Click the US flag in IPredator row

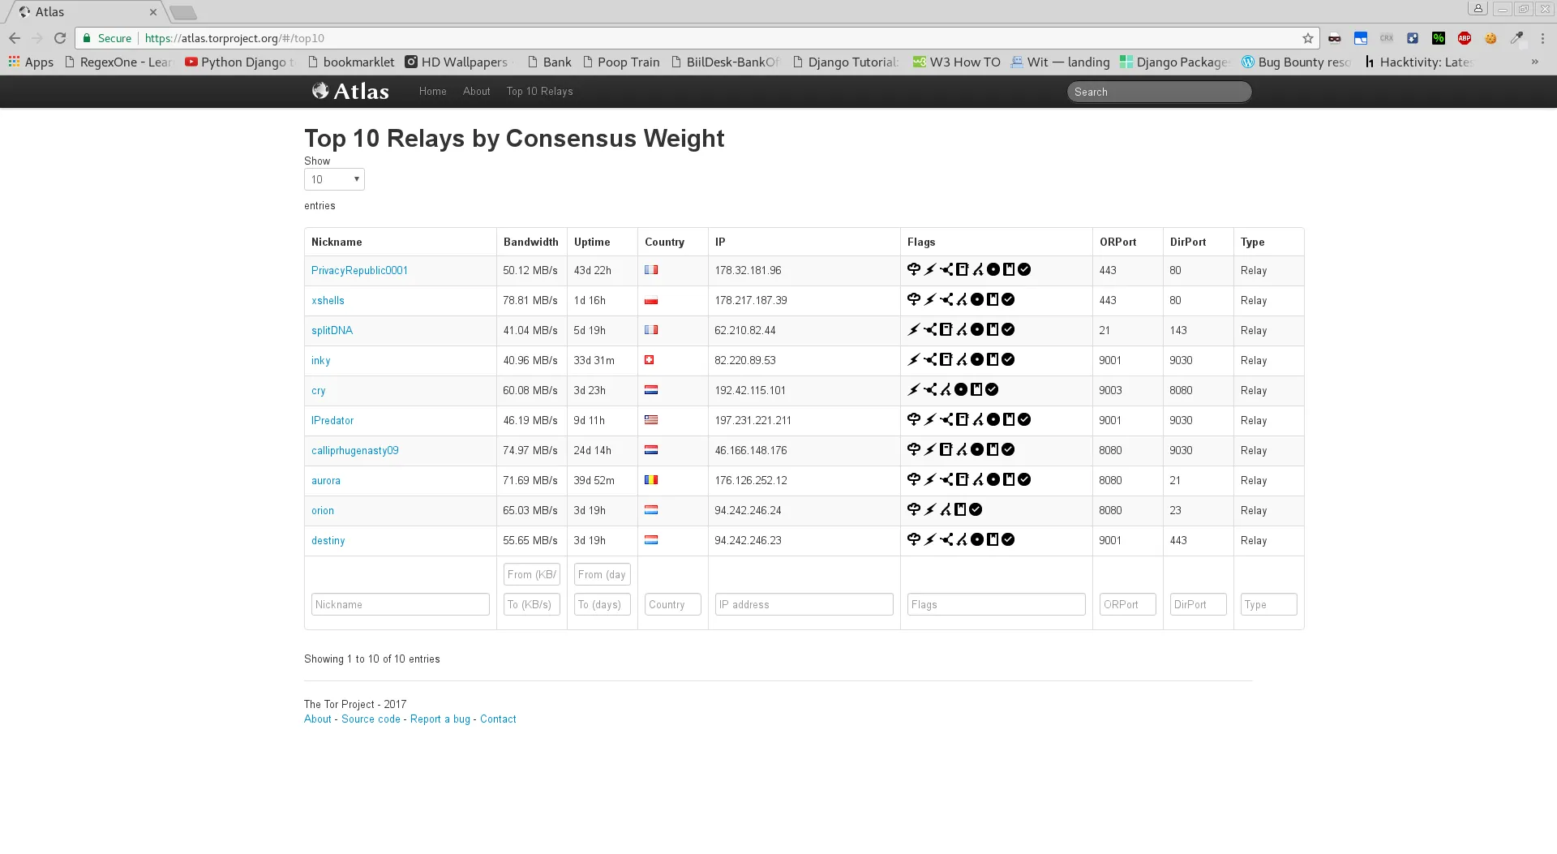tap(651, 420)
